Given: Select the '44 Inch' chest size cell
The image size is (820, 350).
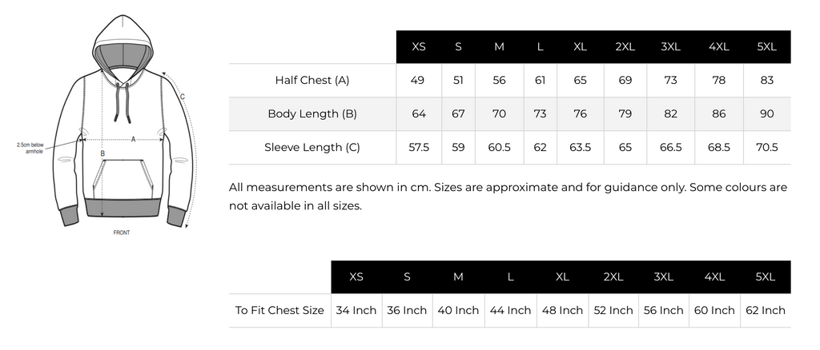Looking at the screenshot, I should [x=508, y=310].
